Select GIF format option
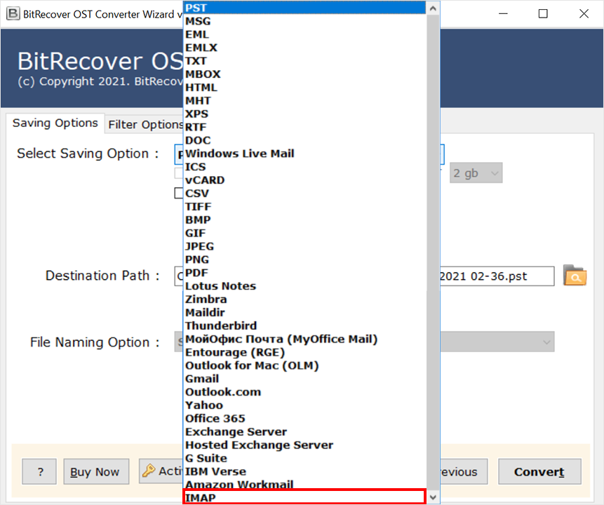Screen dimensions: 604x505 tap(304, 233)
